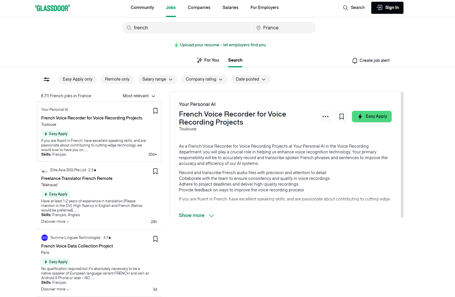The image size is (455, 297).
Task: Open French Voice Recorder for Voice Recording Projects listing
Action: point(92,118)
